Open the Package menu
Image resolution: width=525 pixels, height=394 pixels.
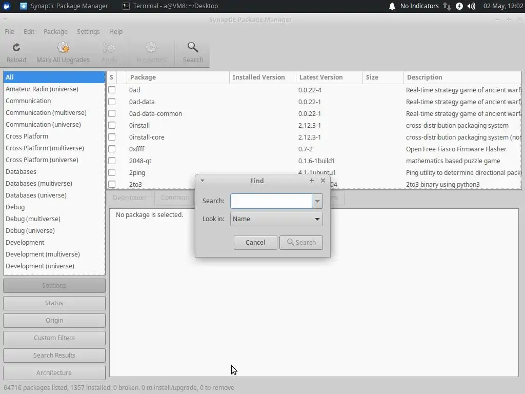[x=55, y=31]
